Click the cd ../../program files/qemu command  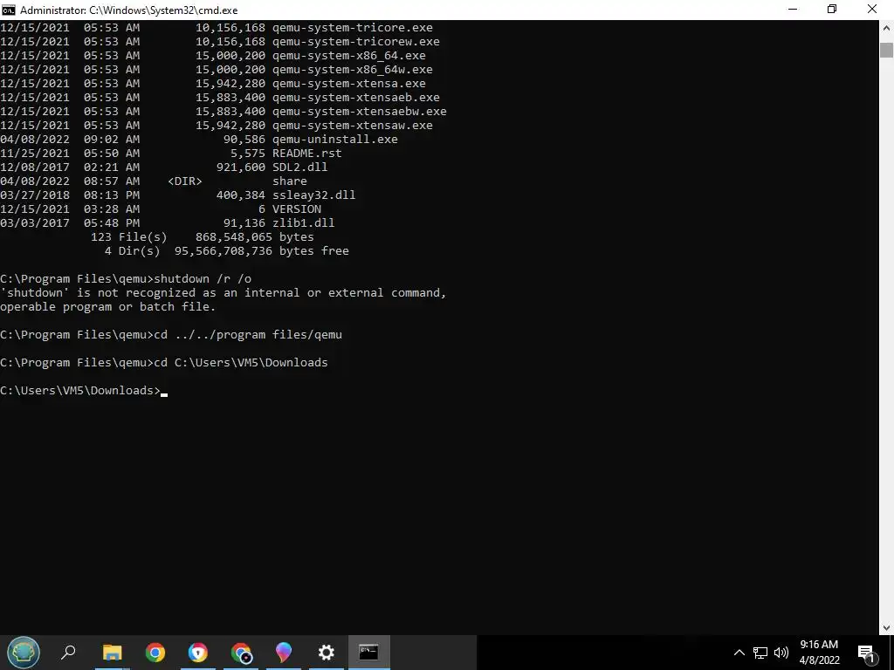coord(248,334)
